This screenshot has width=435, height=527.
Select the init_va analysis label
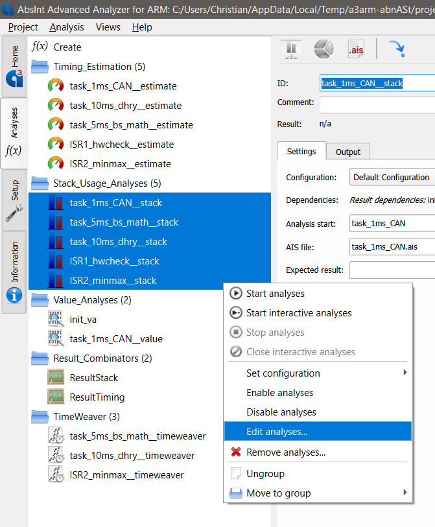click(x=83, y=320)
